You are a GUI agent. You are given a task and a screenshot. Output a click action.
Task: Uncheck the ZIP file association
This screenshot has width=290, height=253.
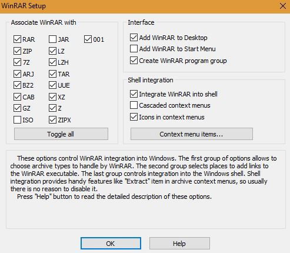point(17,51)
